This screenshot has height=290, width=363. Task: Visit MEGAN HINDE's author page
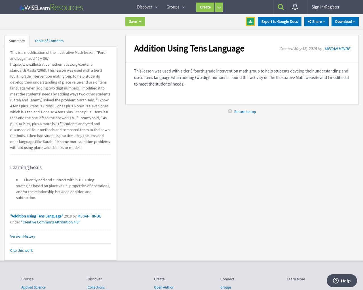337,48
